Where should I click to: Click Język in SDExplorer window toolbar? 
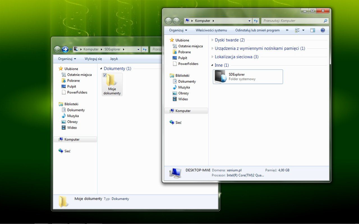(114, 59)
